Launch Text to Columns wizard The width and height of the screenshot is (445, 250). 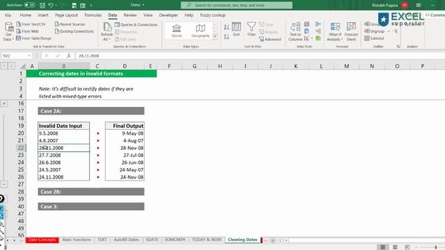point(295,31)
